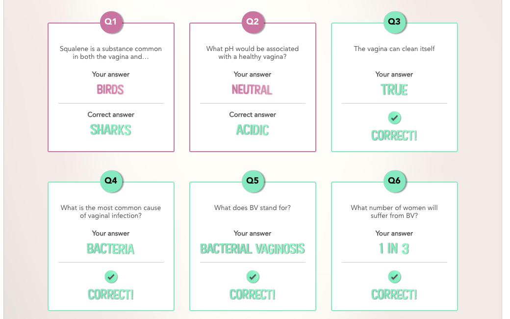Click the NEUTRAL answer text
Screen dimensions: 510x319
pos(253,90)
